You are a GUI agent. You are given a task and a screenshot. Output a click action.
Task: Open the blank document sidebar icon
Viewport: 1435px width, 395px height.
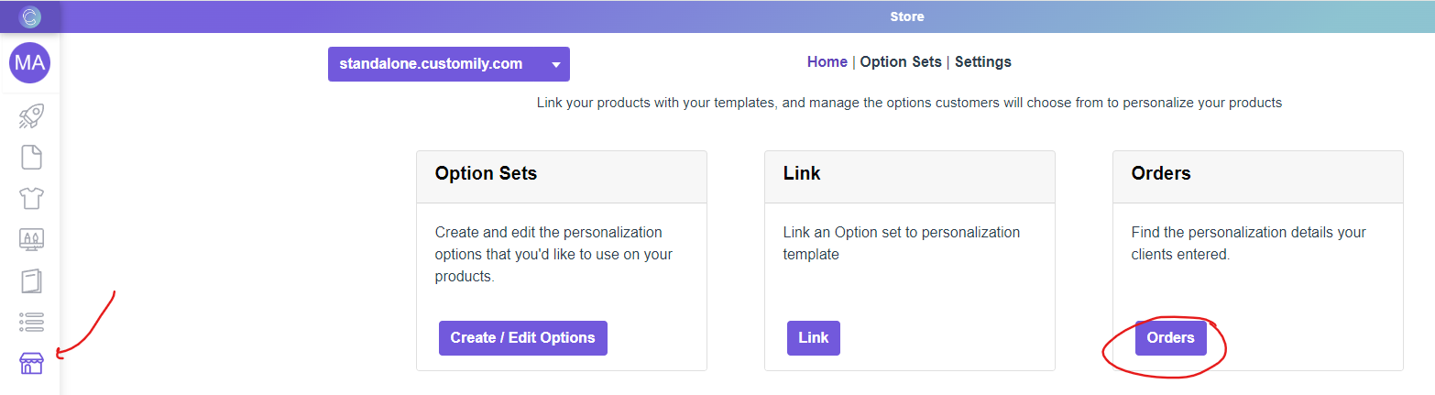click(32, 157)
